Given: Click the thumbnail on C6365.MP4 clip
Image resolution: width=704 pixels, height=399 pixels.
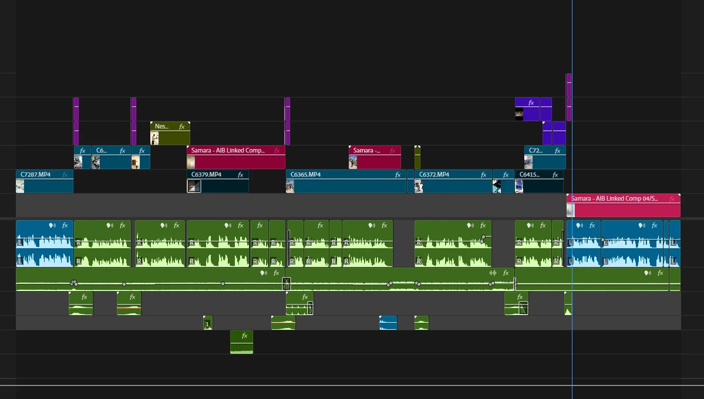Looking at the screenshot, I should (x=290, y=186).
